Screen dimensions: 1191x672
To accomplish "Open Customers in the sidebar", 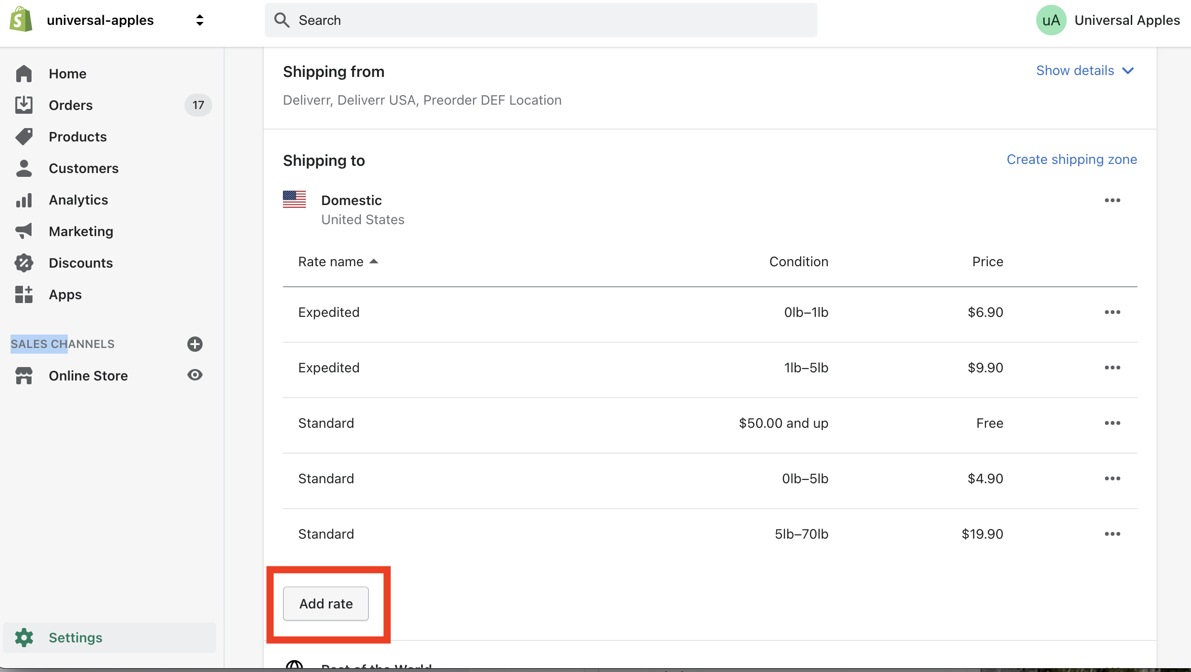I will pos(84,168).
